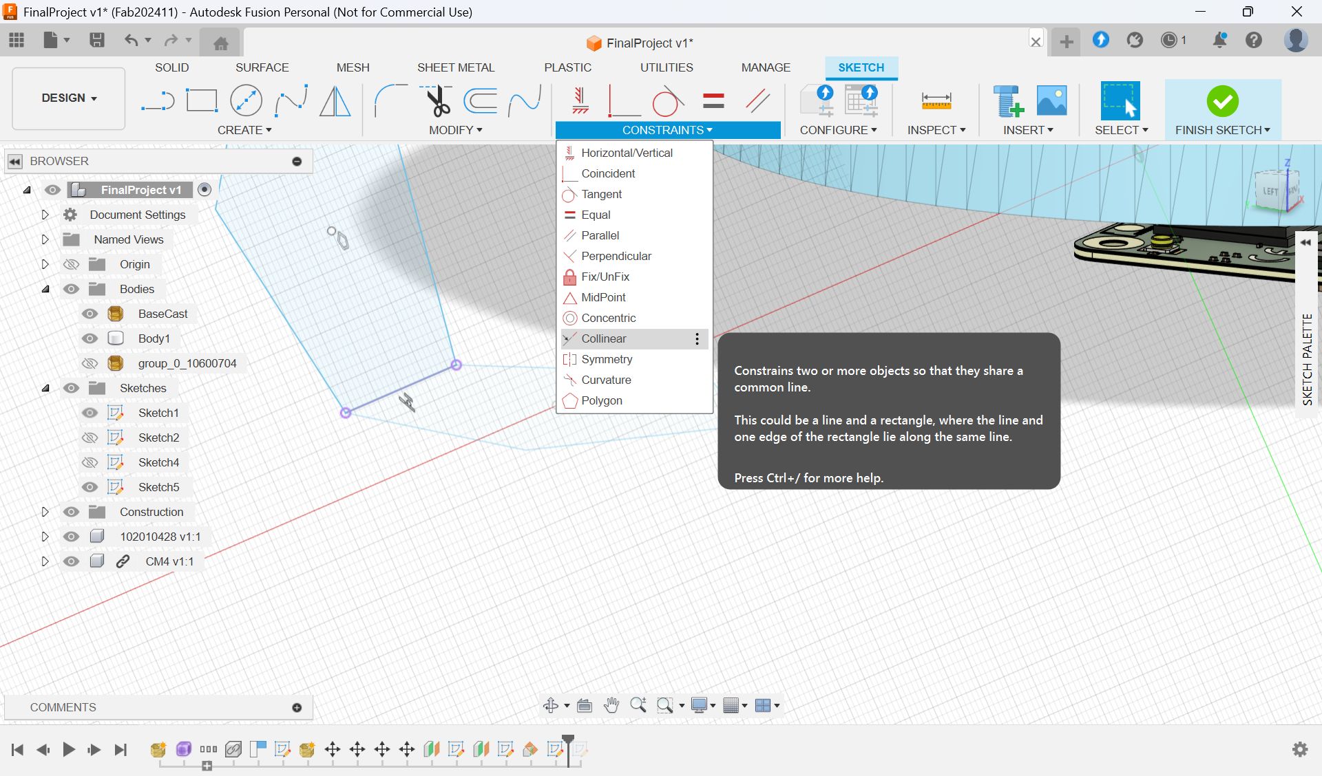Click the Equal constraint toolbar icon
Screen dimensions: 1322x776
point(713,101)
